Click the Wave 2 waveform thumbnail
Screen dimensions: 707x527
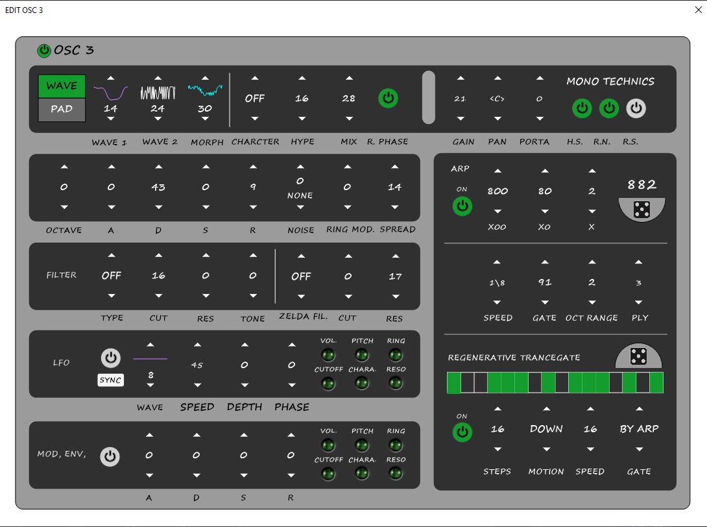(158, 92)
